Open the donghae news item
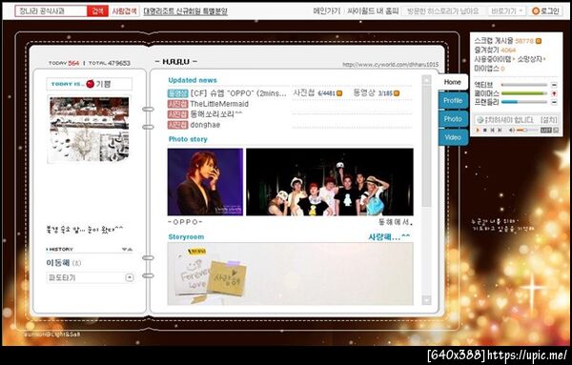This screenshot has width=572, height=365. pyautogui.click(x=205, y=125)
